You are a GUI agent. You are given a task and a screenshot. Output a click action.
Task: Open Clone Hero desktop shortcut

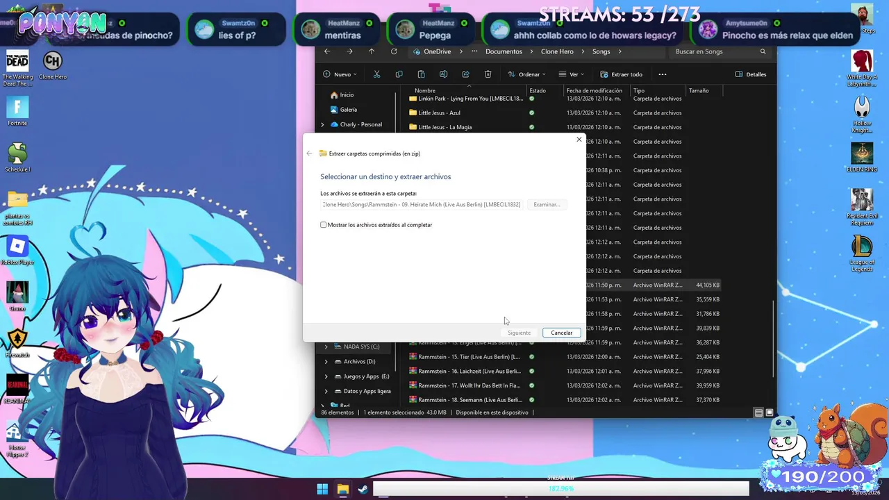(x=53, y=66)
